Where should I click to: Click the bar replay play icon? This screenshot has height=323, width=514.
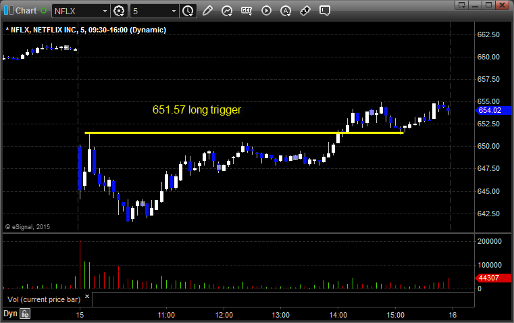click(266, 11)
